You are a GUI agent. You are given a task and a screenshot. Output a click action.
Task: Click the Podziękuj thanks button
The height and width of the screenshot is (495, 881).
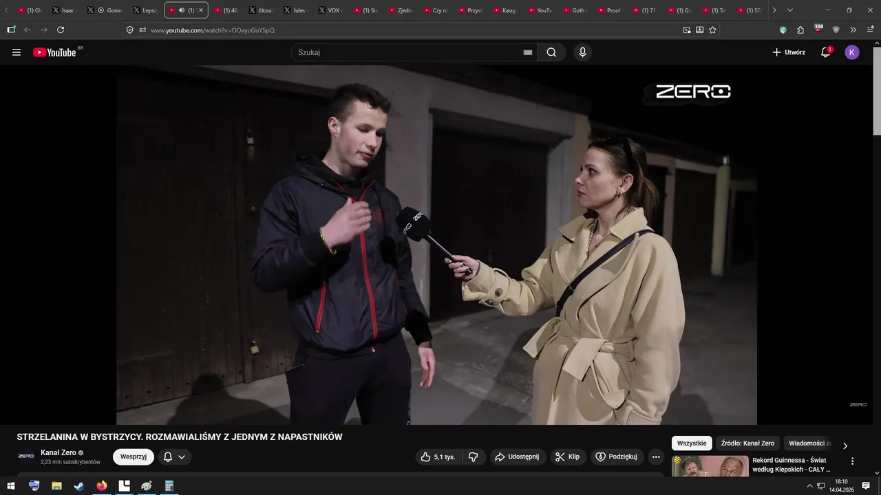(617, 456)
